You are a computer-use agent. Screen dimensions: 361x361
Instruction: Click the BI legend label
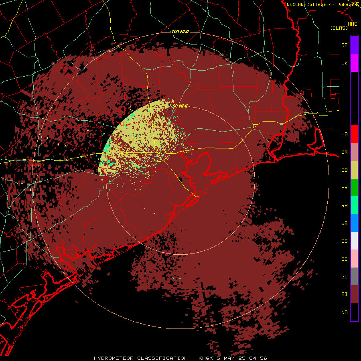pyautogui.click(x=344, y=294)
